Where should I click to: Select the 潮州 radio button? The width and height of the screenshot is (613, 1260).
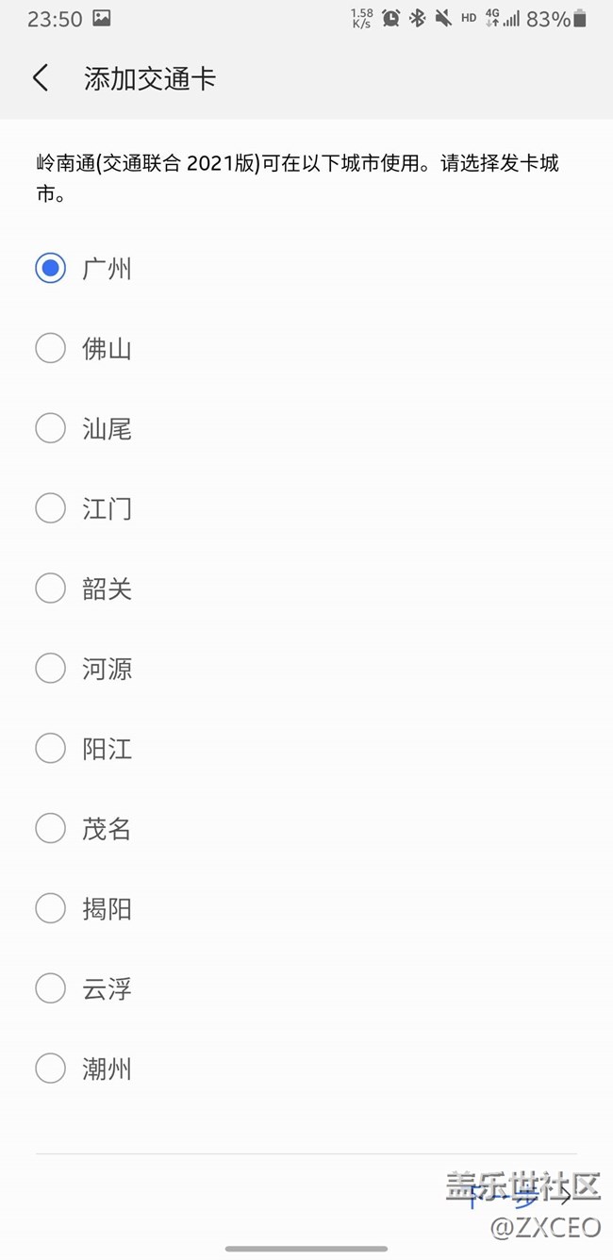click(50, 1069)
